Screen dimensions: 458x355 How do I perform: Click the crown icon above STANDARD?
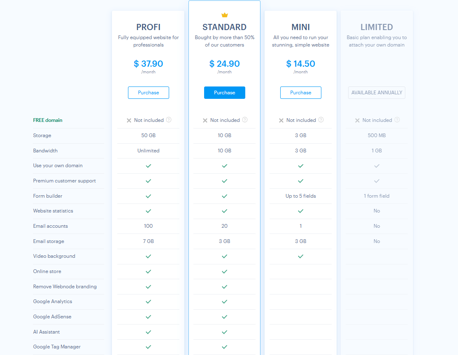click(225, 15)
